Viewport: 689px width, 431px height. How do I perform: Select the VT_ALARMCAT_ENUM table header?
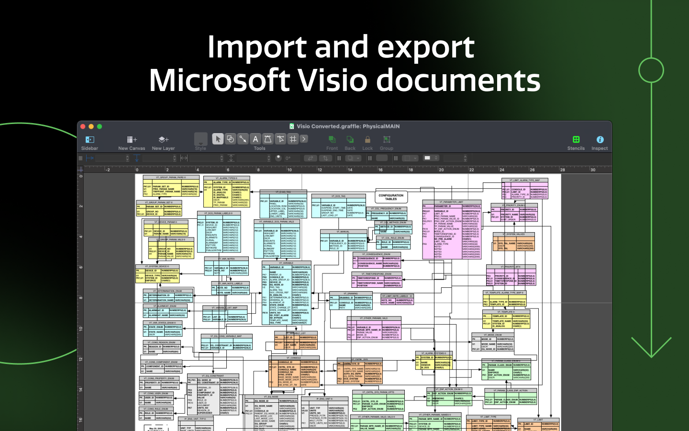[165, 306]
